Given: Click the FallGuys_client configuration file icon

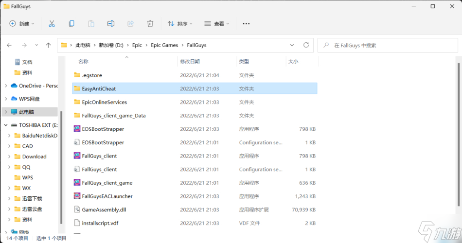Looking at the screenshot, I should pos(77,169).
